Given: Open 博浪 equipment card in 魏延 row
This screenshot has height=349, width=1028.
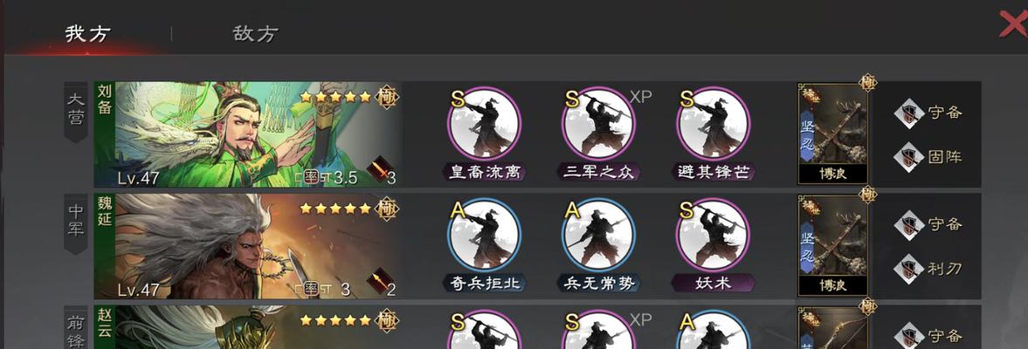Looking at the screenshot, I should point(832,245).
